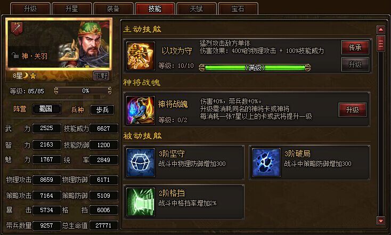Screen dimensions: 391x235
Task: Click the 关羽 hero portrait thumbnail
Action: tap(59, 44)
